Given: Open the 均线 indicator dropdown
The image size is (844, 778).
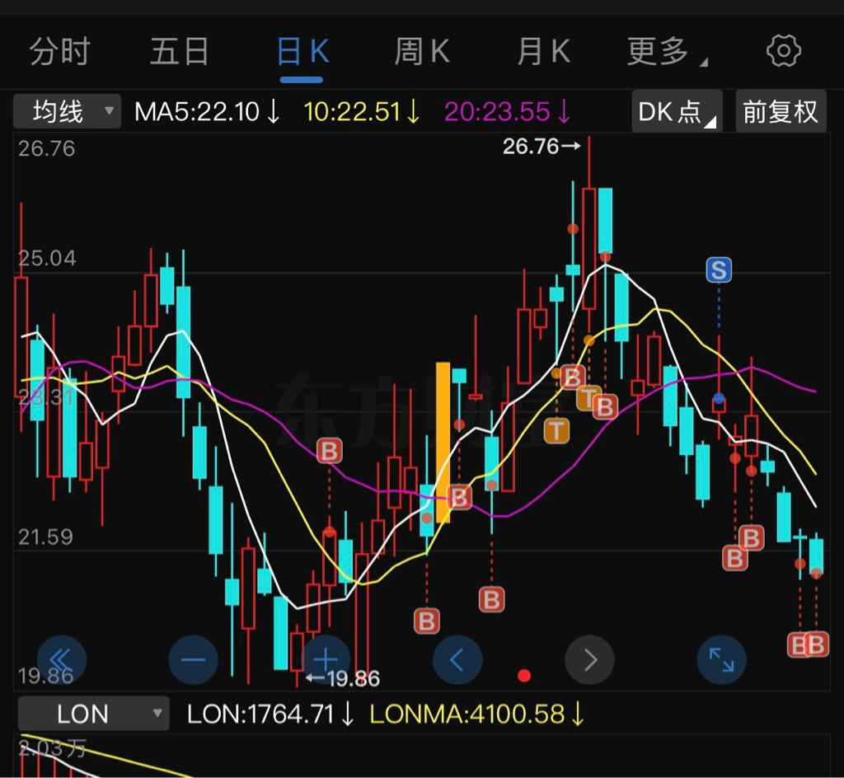Looking at the screenshot, I should (x=68, y=111).
